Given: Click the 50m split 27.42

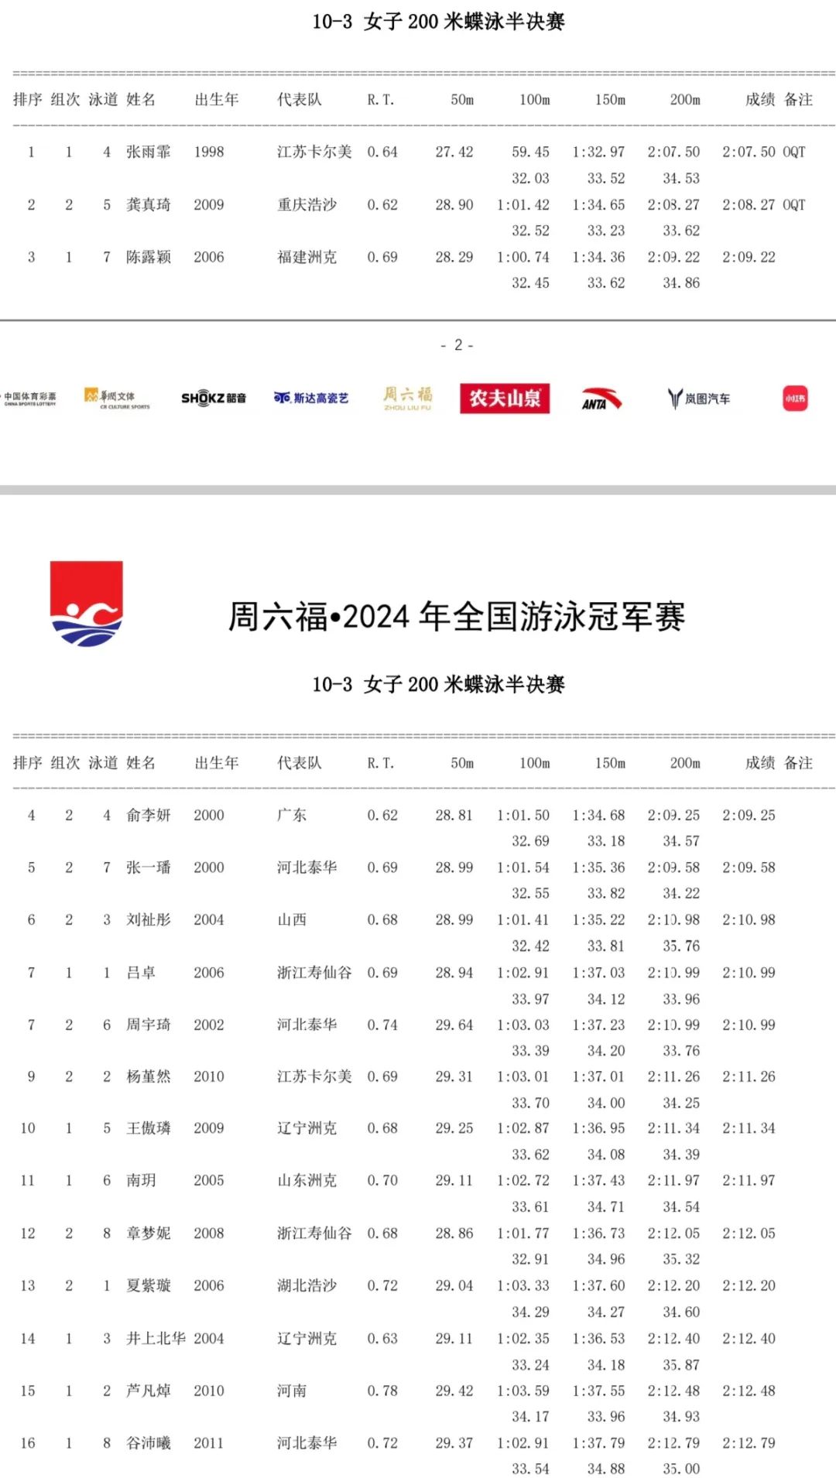Looking at the screenshot, I should (x=454, y=152).
